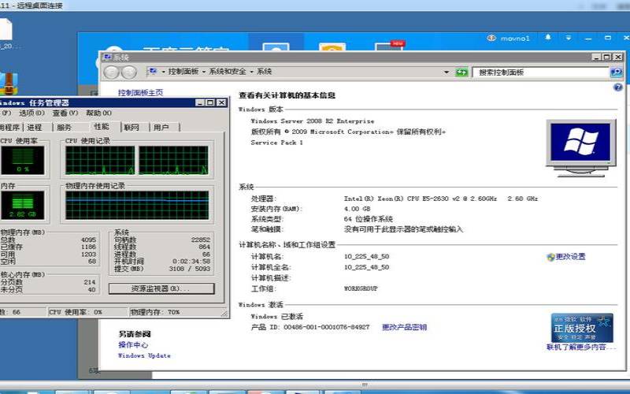The width and height of the screenshot is (630, 394).
Task: Open the 控制面板主页 link
Action: 140,92
